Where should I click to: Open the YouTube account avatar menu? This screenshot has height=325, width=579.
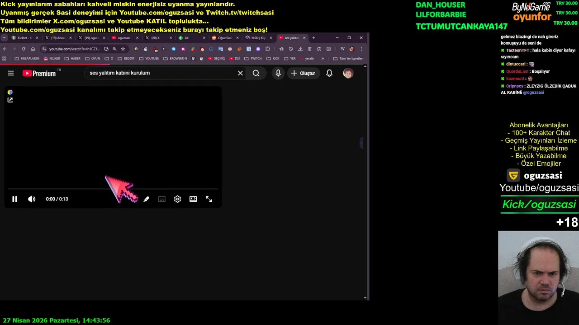coord(348,73)
